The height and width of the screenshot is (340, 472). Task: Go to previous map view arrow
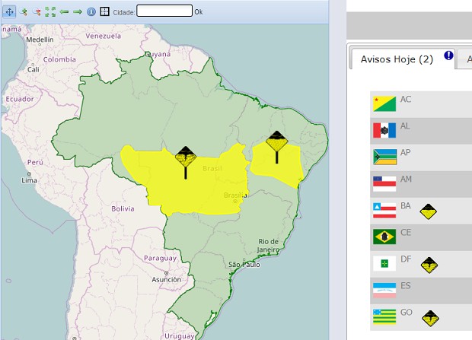[64, 11]
